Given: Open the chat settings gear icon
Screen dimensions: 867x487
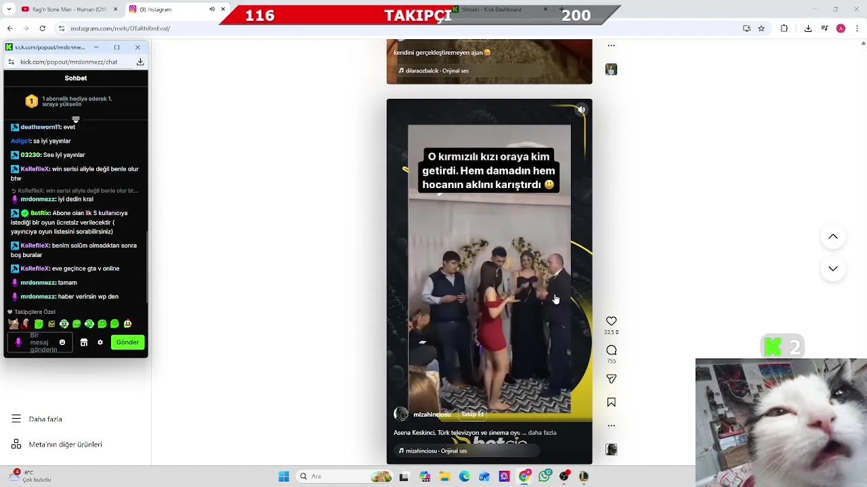Looking at the screenshot, I should click(100, 342).
